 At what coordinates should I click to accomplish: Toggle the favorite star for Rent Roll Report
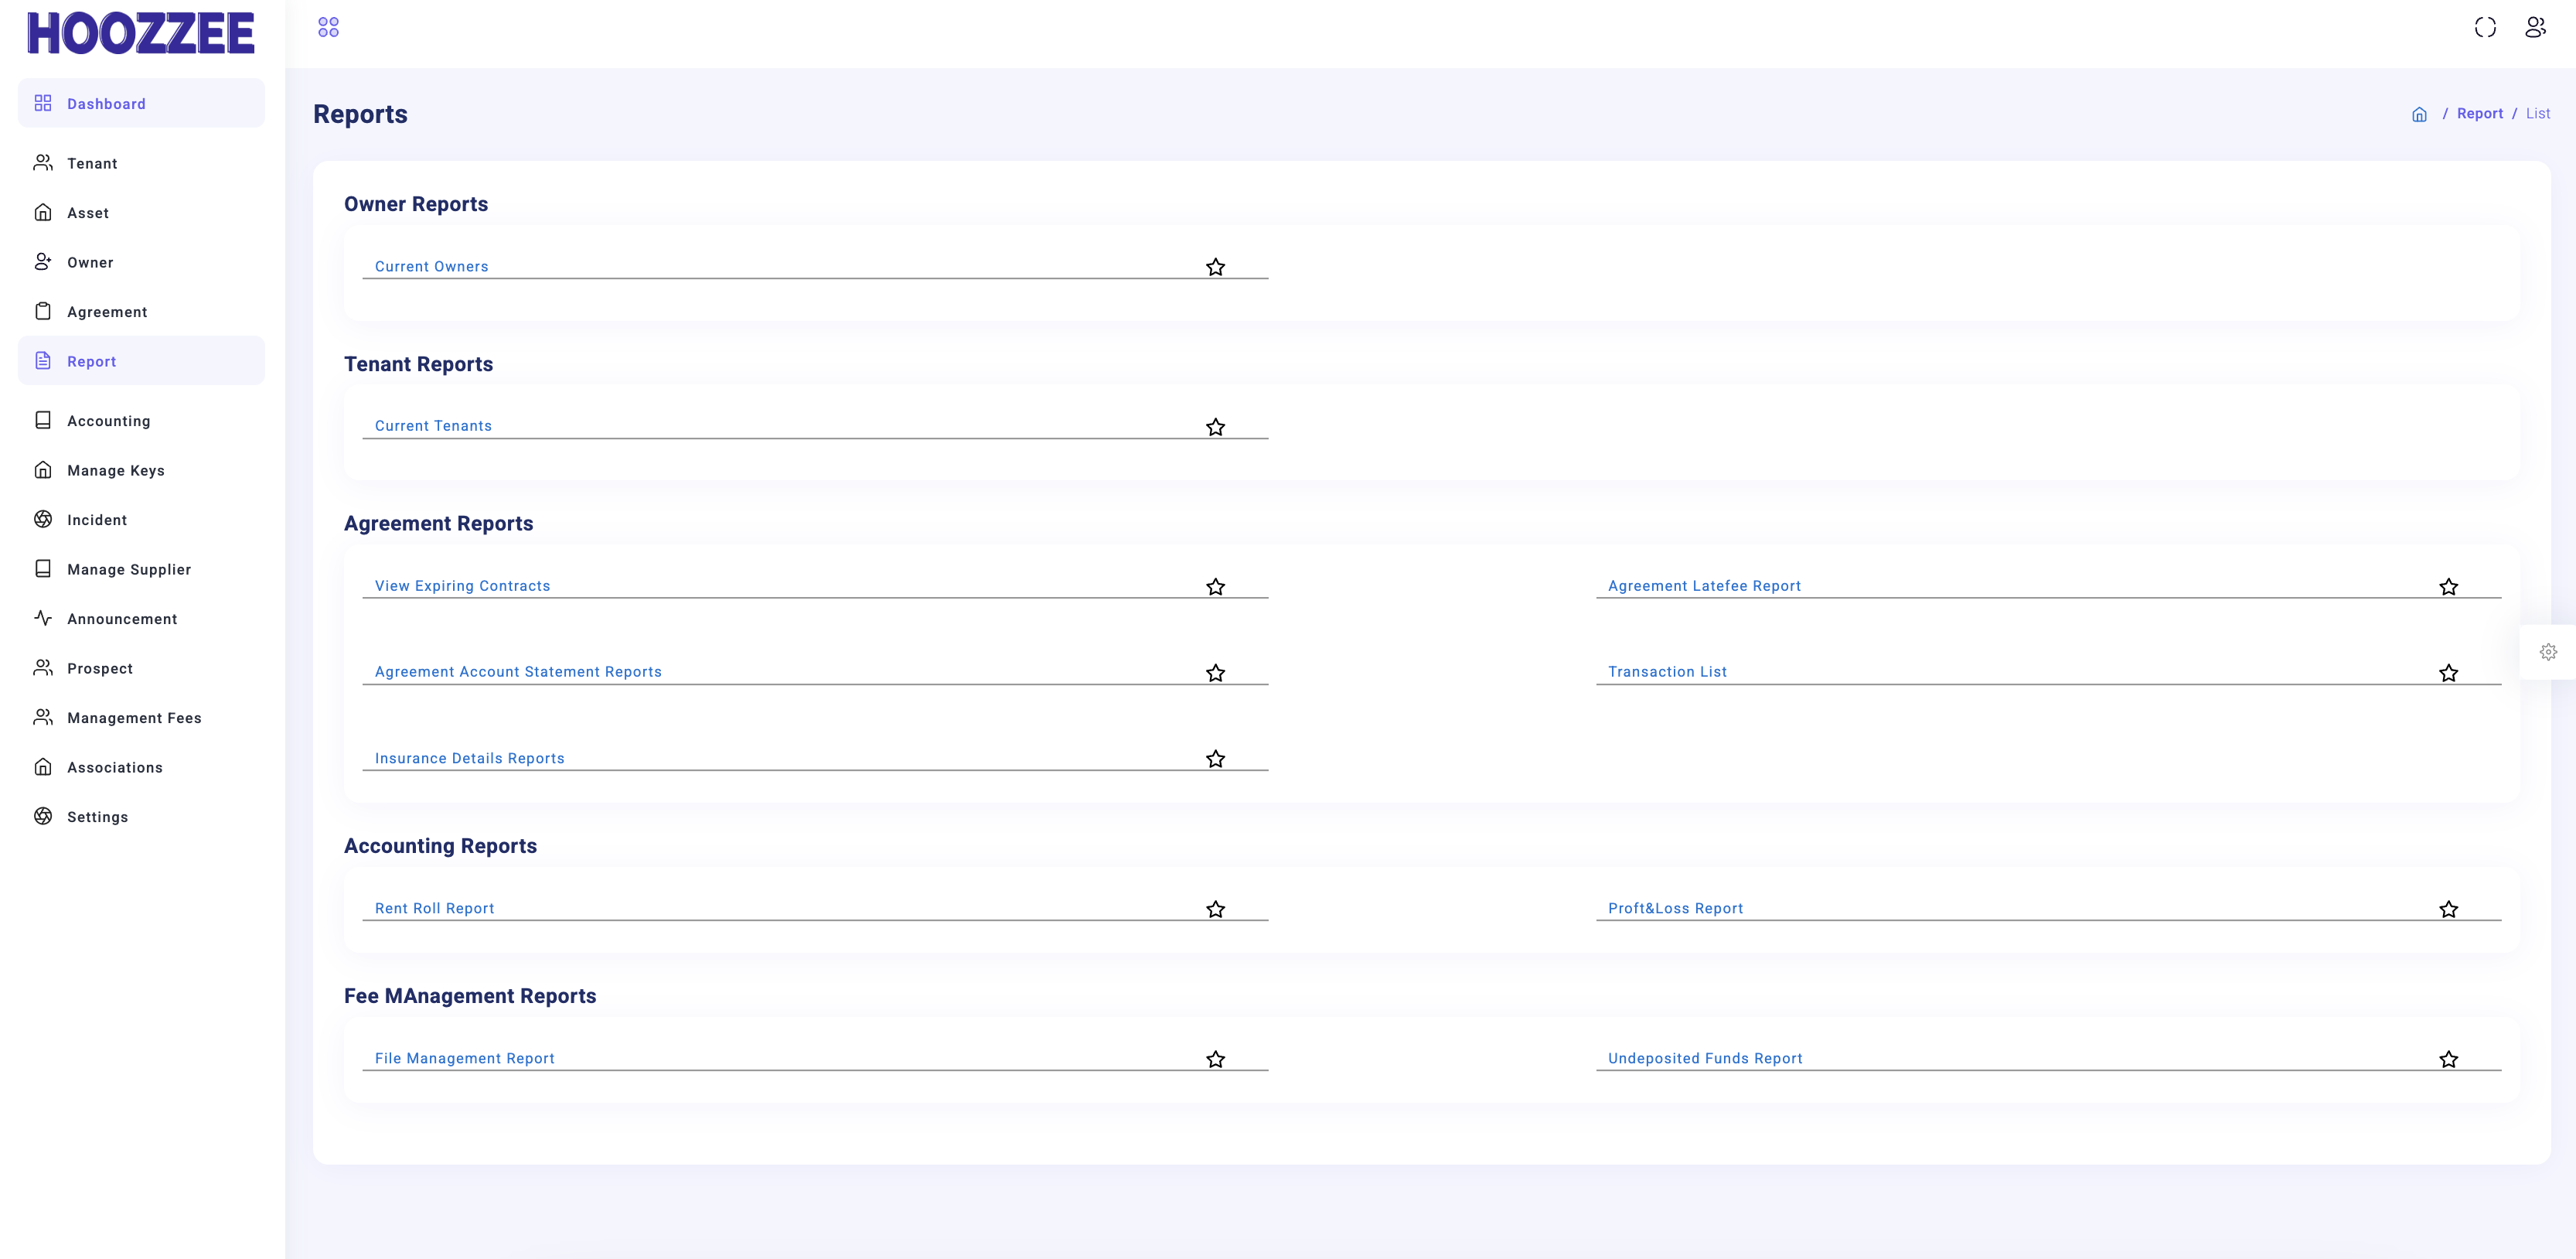1215,909
